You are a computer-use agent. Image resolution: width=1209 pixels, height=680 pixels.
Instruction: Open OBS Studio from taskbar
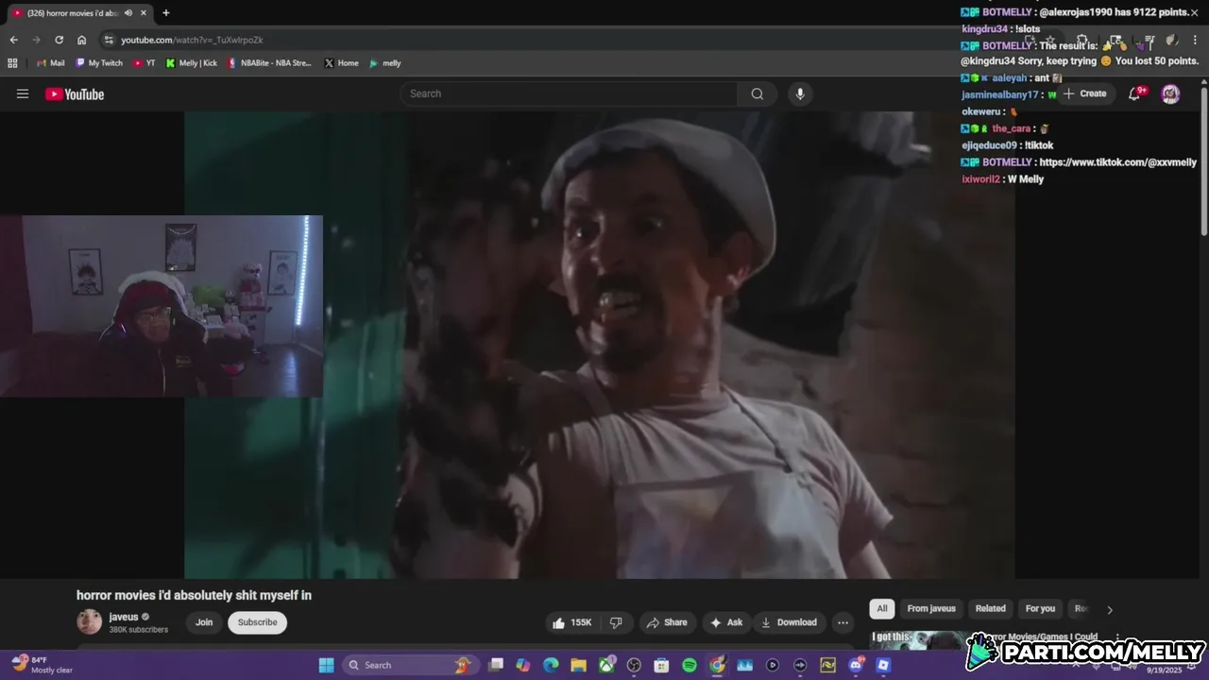pos(634,665)
